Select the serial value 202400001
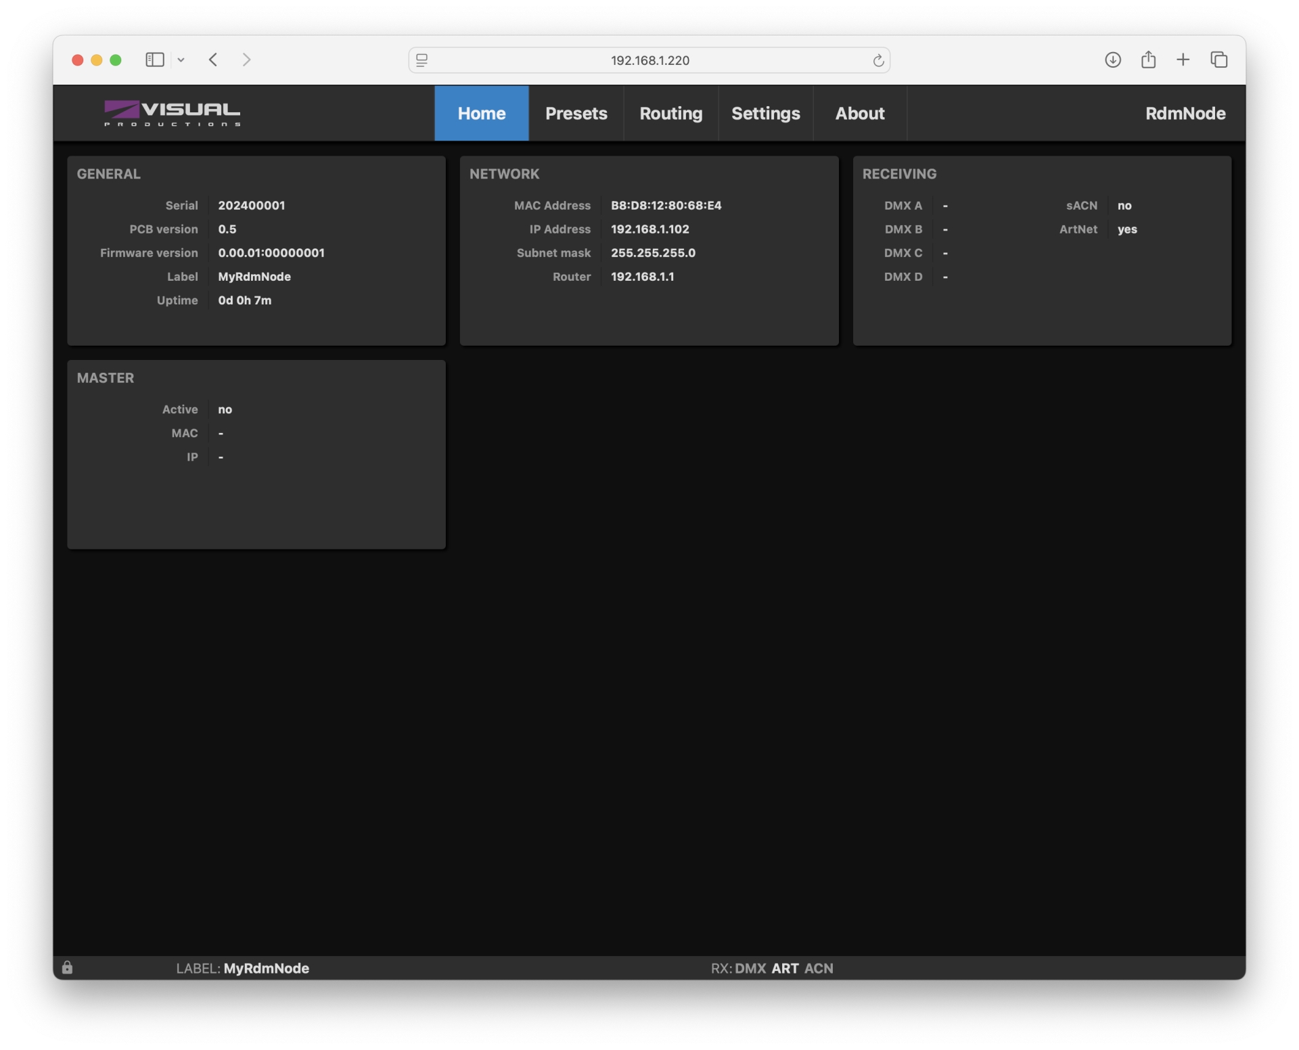1299x1050 pixels. tap(252, 205)
